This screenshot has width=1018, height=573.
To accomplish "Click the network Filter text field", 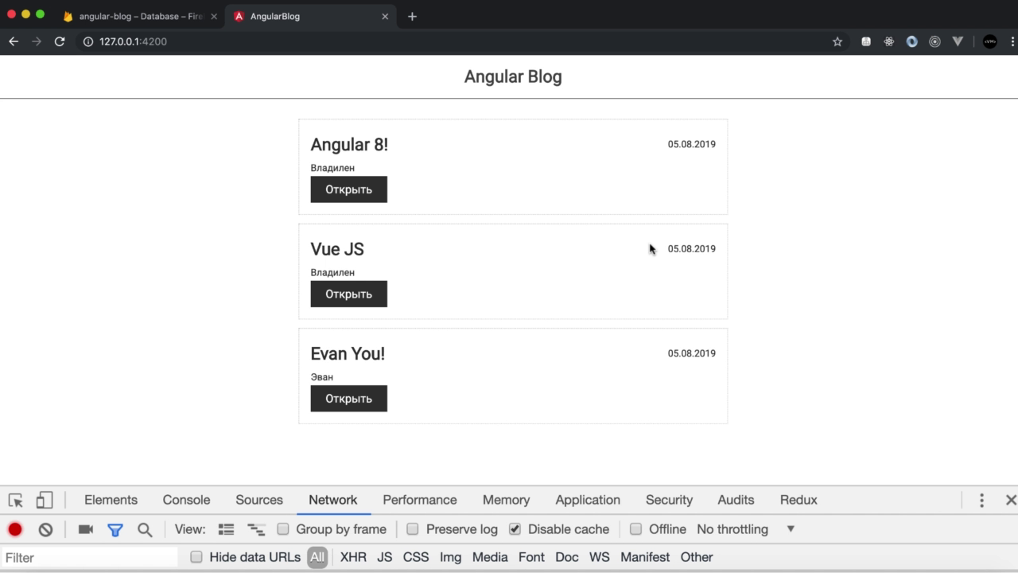I will coord(89,557).
